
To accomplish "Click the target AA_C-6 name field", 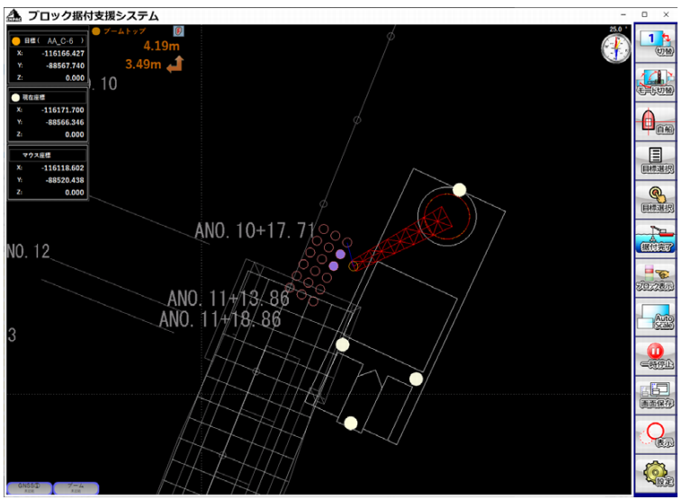I will pos(60,40).
